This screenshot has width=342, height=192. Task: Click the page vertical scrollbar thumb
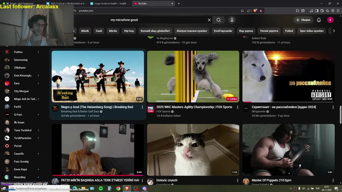tap(340, 115)
